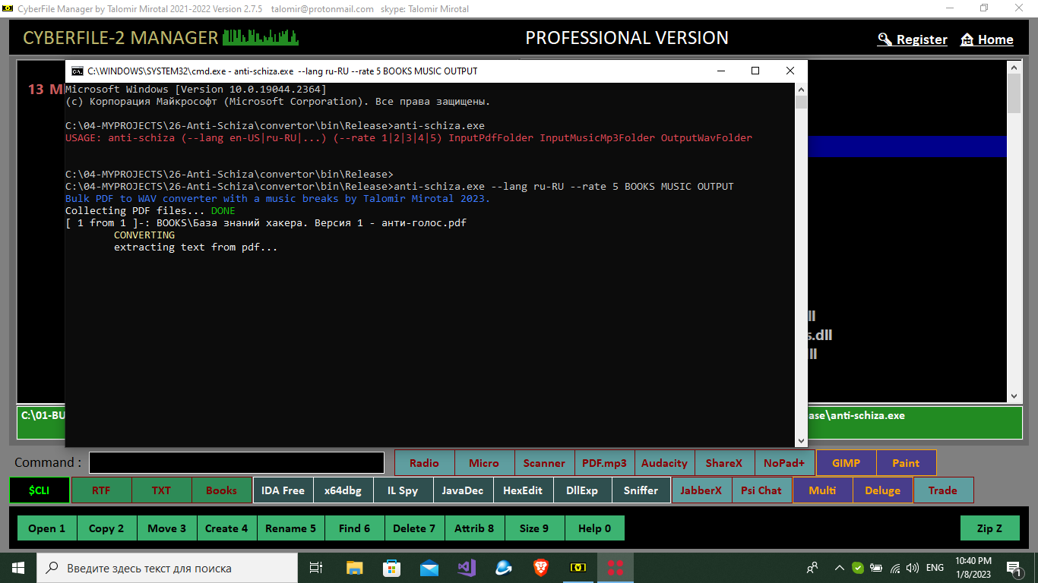Click the Copy 2 button
This screenshot has height=583, width=1038.
[x=107, y=528]
